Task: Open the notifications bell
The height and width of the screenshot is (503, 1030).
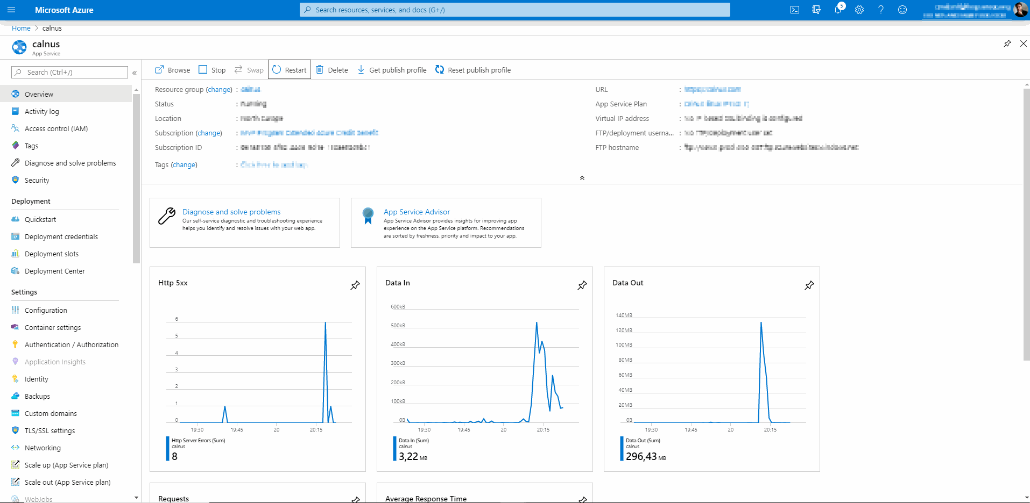Action: (838, 10)
